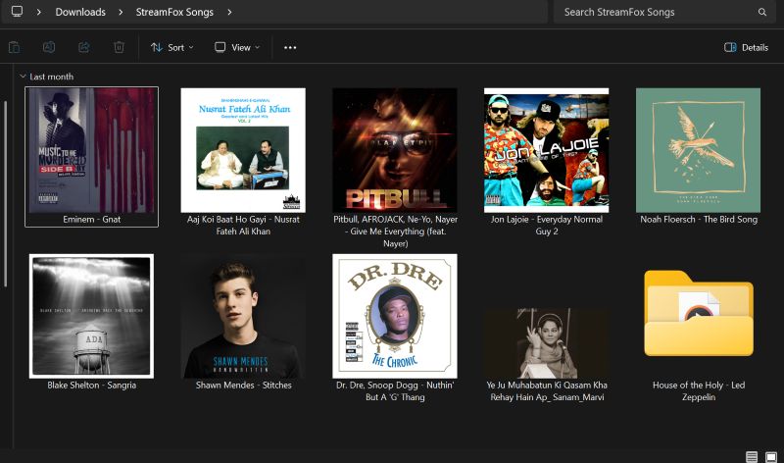Select the Pitbull album cover thumbnail

[x=395, y=150]
